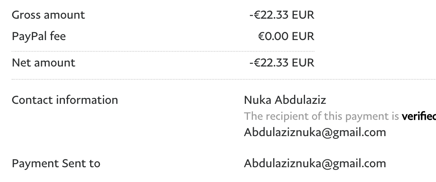Click the surname "Abdulaziz" in contact name

[300, 100]
